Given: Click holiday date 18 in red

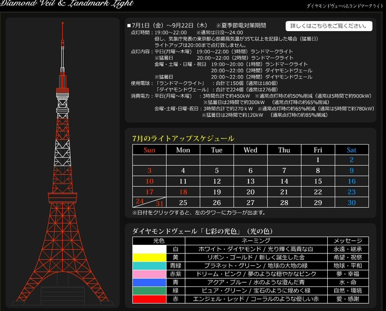Looking at the screenshot, I should pos(183,192).
